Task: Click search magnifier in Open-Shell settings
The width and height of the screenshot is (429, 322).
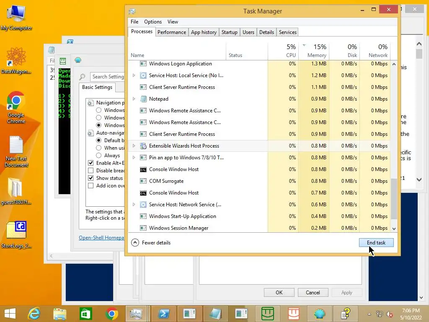Action: 82,77
